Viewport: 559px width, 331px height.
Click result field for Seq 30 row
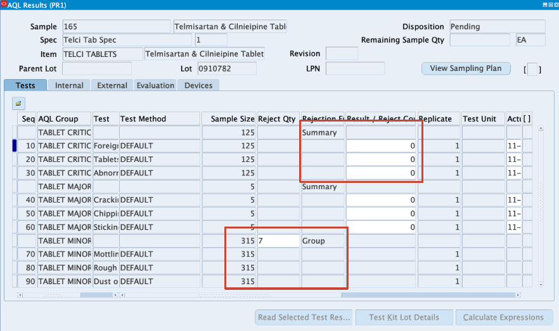point(381,173)
